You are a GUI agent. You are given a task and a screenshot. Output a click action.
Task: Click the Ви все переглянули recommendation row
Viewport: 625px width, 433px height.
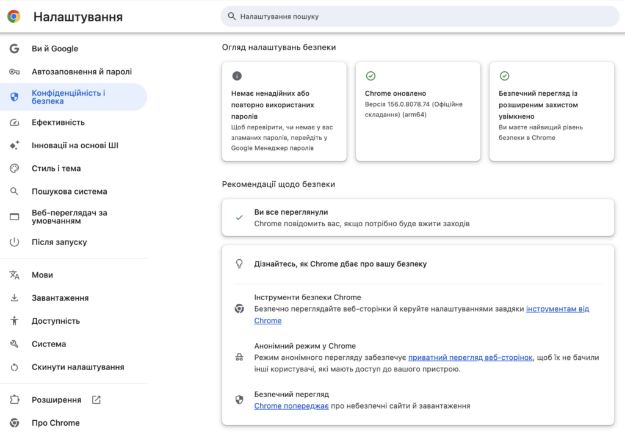[x=417, y=218]
